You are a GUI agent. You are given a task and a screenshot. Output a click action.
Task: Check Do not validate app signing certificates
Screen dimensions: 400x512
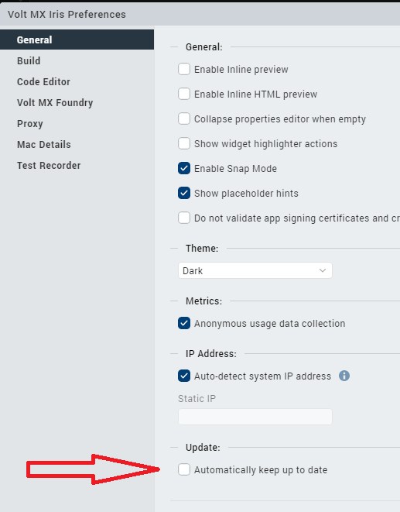184,218
